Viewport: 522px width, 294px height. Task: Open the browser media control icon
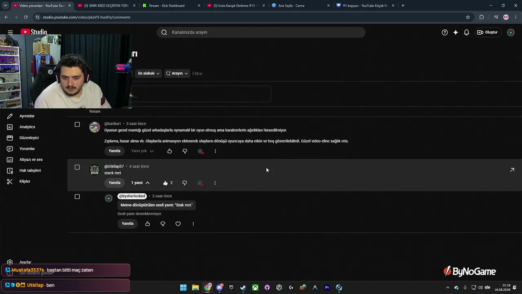click(496, 17)
